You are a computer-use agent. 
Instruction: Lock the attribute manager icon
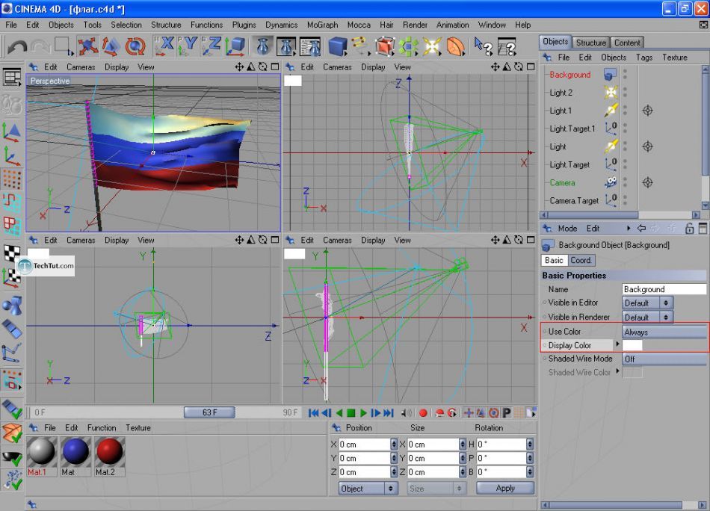[x=689, y=229]
